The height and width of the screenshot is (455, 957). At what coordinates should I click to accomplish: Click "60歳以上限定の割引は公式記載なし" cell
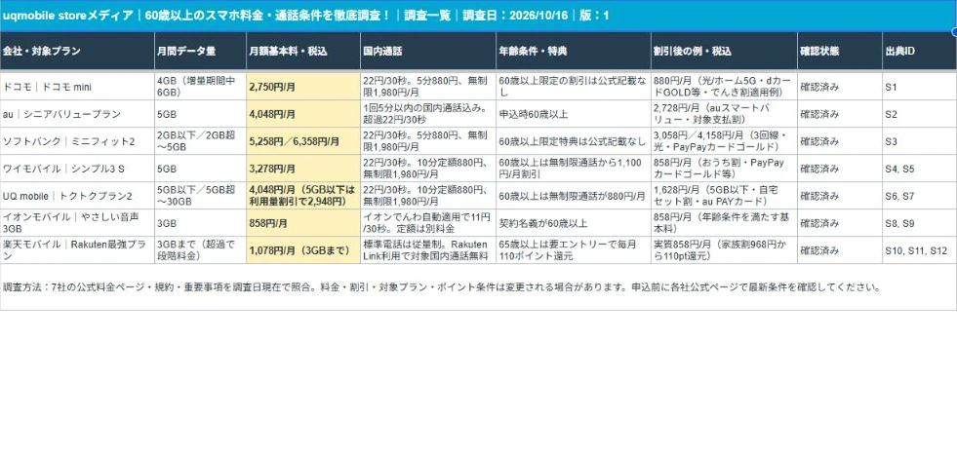pyautogui.click(x=573, y=87)
